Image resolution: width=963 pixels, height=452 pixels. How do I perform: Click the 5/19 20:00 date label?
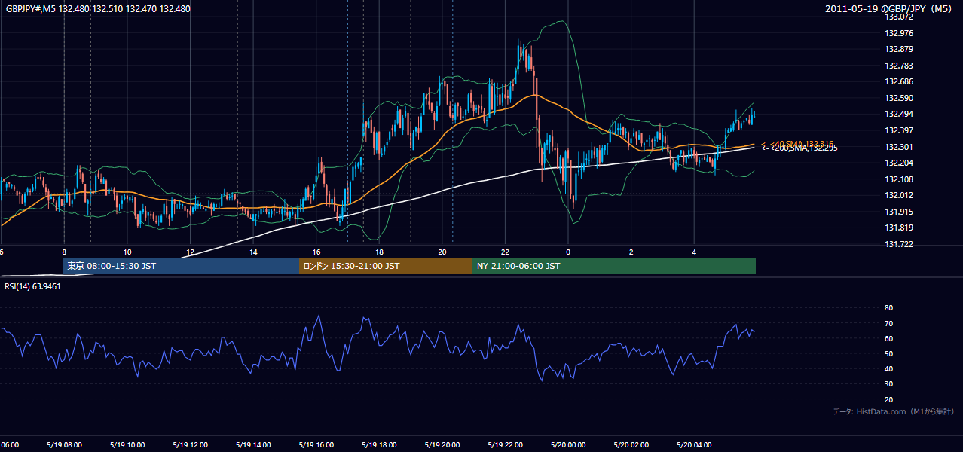[x=442, y=445]
